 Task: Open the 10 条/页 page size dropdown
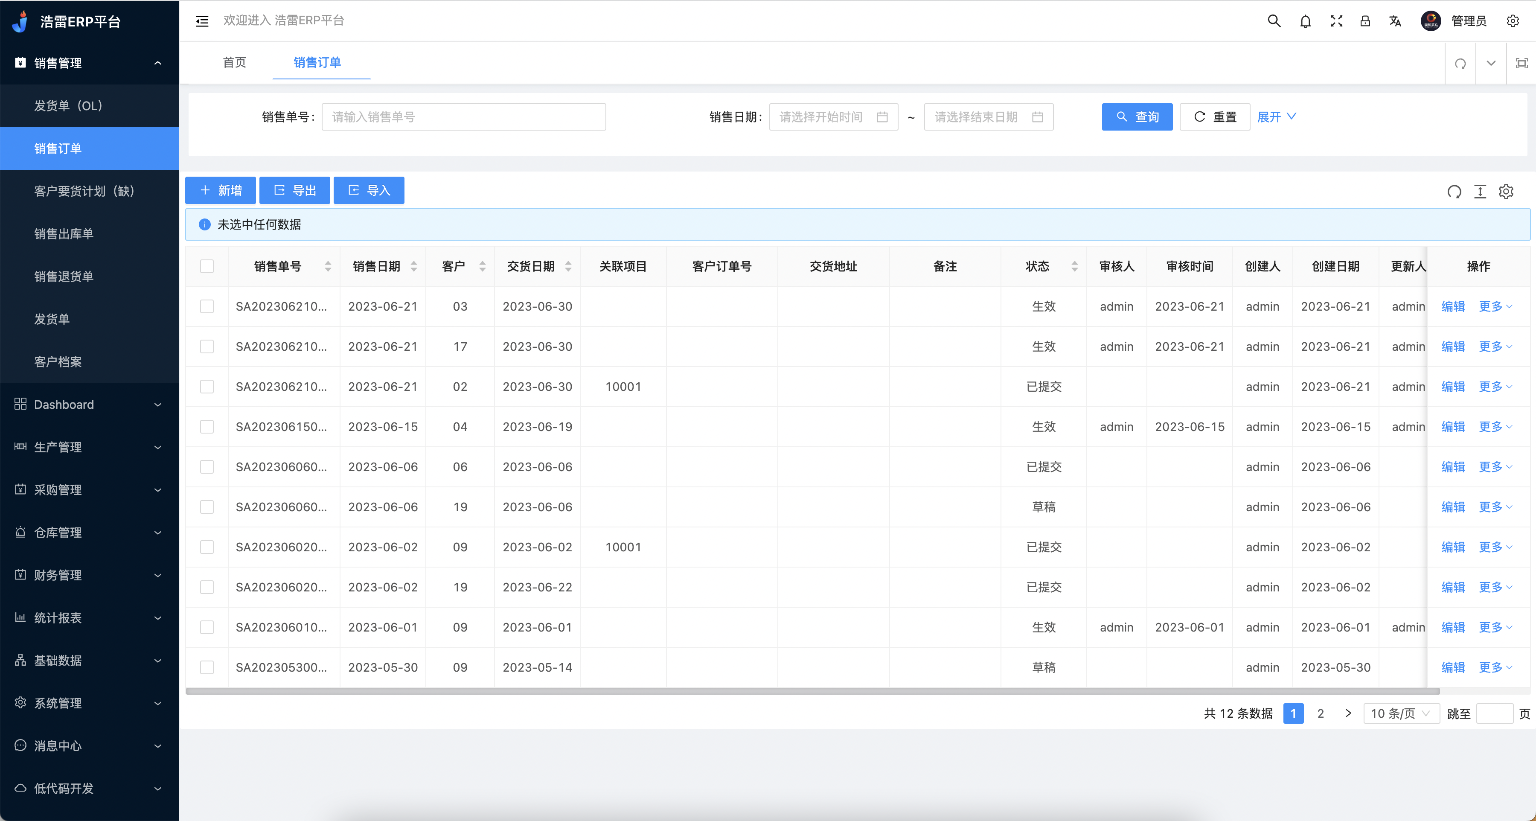(1401, 713)
